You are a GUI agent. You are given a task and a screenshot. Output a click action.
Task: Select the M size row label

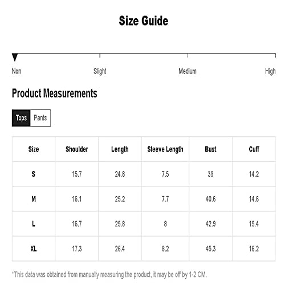(x=34, y=199)
